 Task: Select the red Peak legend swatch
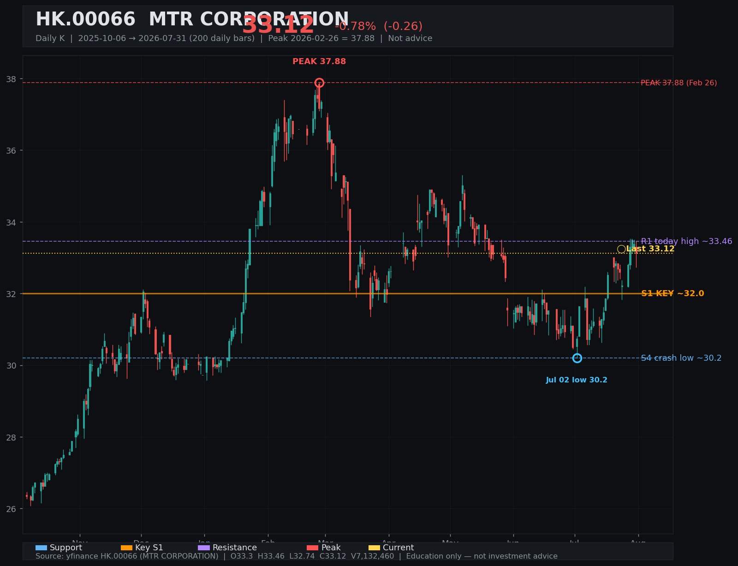coord(312,548)
